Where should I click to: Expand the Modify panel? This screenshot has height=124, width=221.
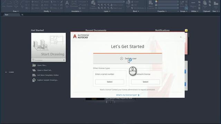pyautogui.click(x=47, y=11)
